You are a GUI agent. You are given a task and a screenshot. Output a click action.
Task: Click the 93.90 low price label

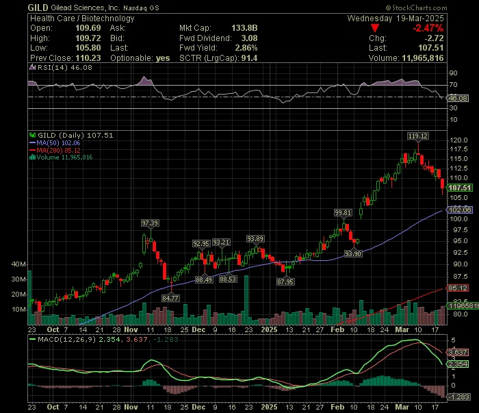tap(353, 253)
